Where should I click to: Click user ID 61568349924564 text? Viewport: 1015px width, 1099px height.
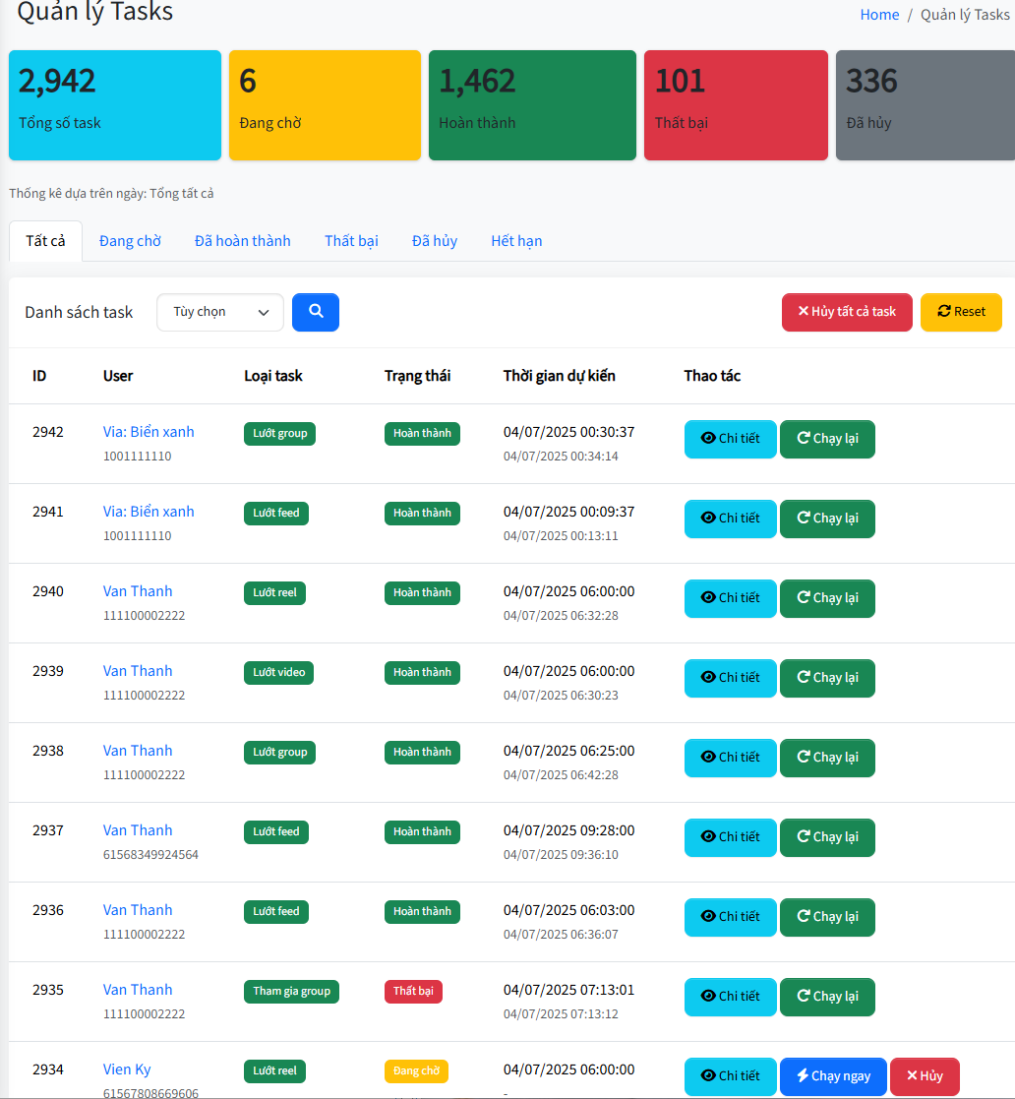pyautogui.click(x=150, y=854)
